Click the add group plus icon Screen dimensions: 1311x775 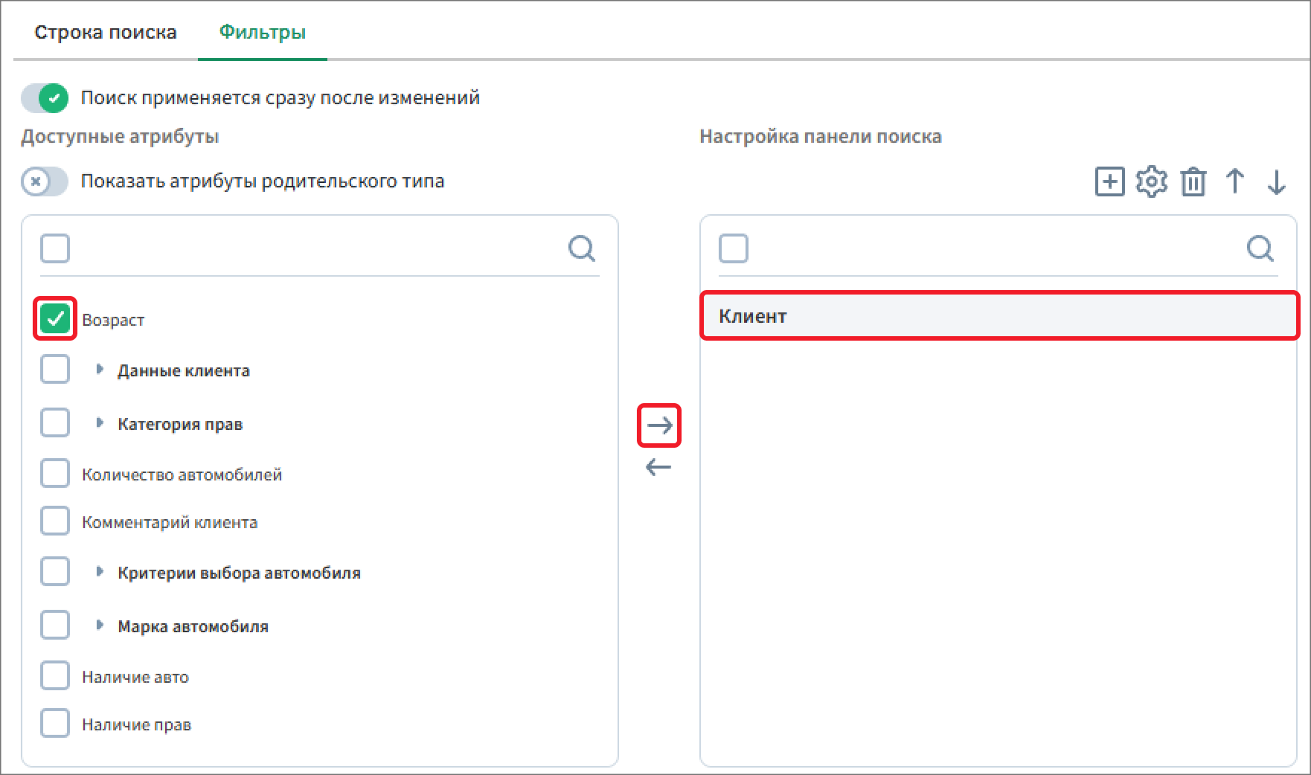[x=1109, y=181]
